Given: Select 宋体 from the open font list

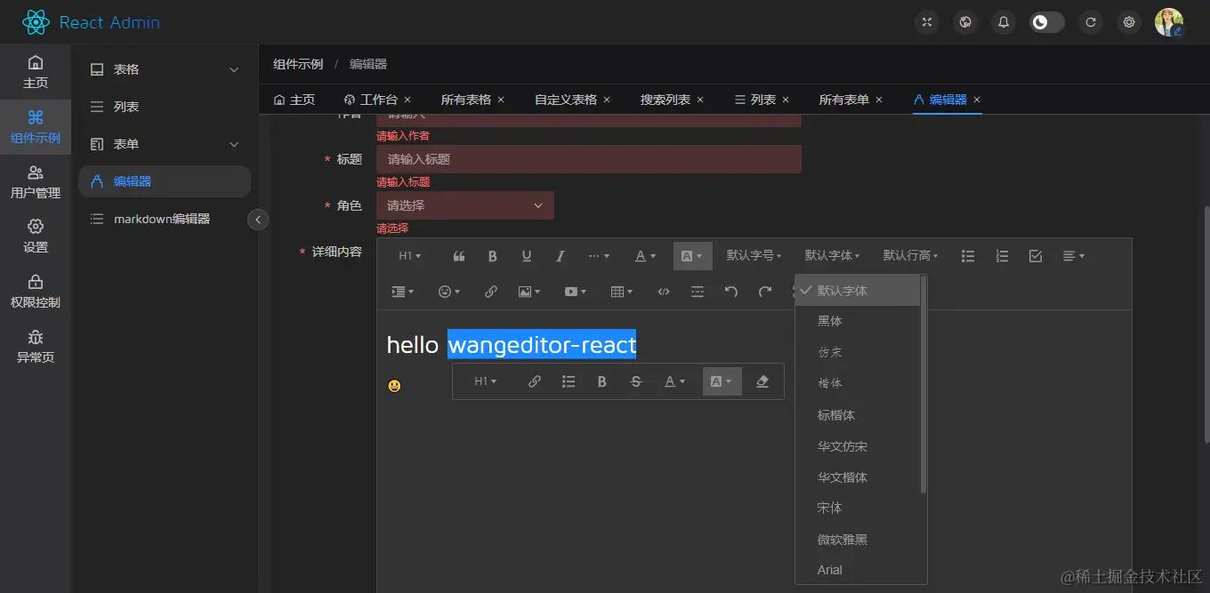Looking at the screenshot, I should tap(829, 508).
